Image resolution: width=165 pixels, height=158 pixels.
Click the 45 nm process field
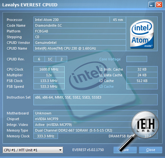pyautogui.click(x=118, y=20)
